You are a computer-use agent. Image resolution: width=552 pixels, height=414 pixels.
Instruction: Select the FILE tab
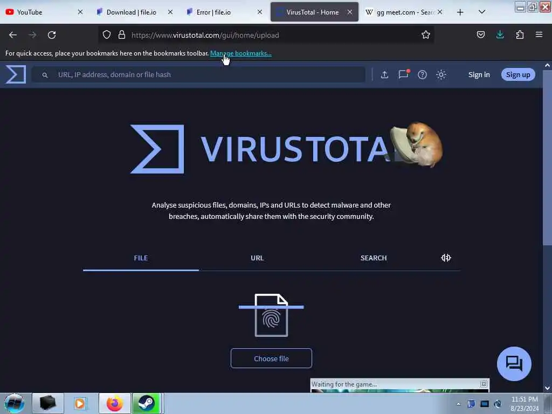[x=141, y=258]
